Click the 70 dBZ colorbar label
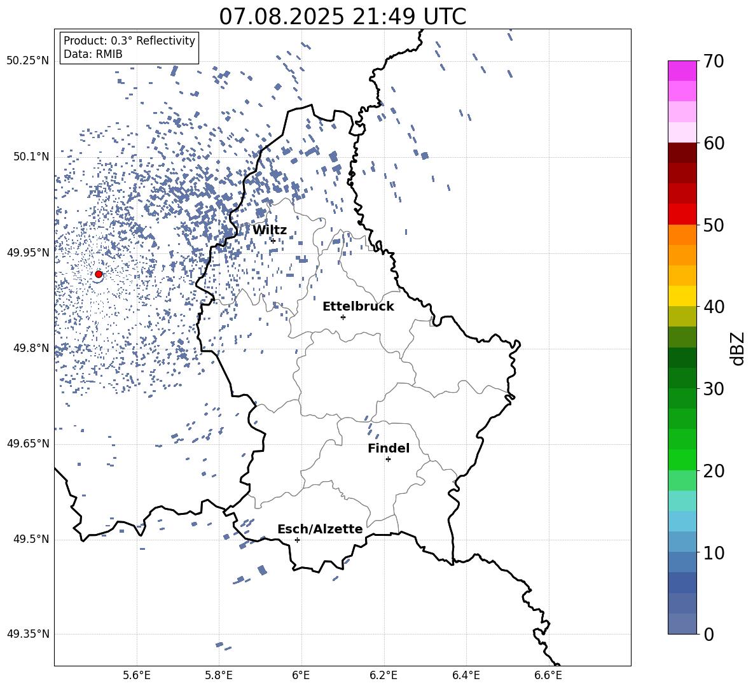 714,62
